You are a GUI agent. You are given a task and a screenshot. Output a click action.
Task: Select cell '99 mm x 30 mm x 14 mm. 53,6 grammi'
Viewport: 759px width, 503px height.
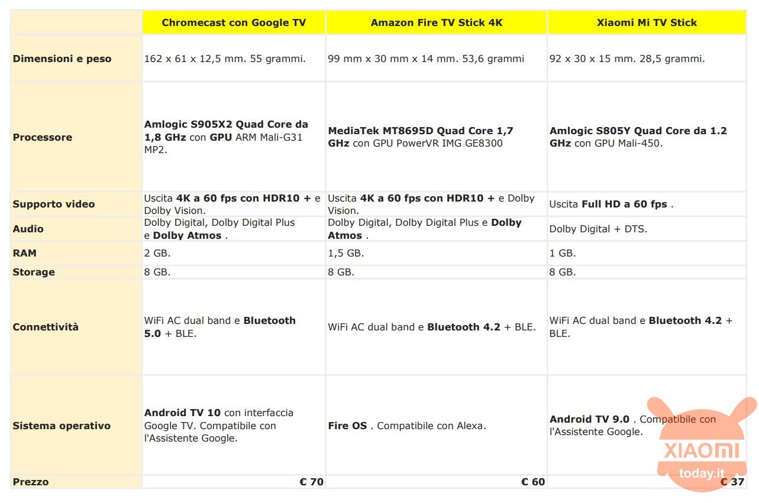click(436, 59)
